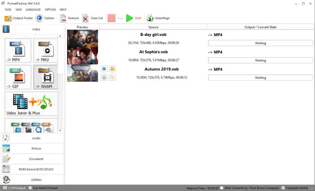Open Video Joiner & Mux tool

31,104
